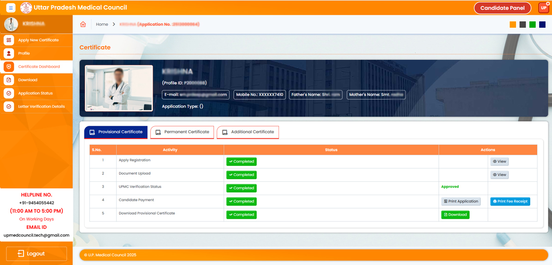The height and width of the screenshot is (265, 552).
Task: Click the Uttar Pradesh Medical Council logo
Action: 26,8
